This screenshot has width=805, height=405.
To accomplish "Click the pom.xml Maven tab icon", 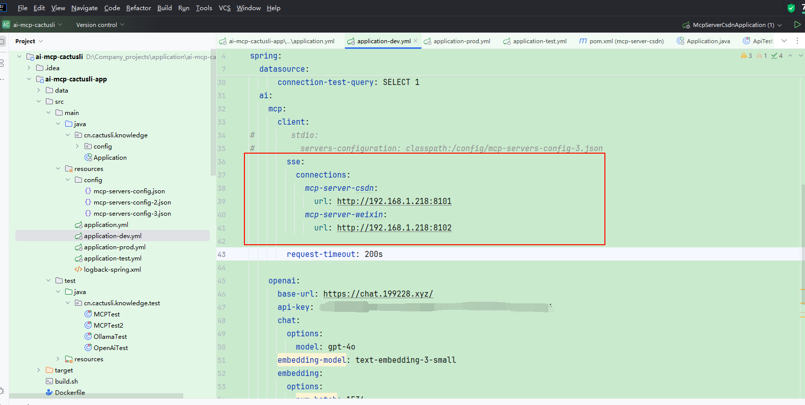I will (583, 41).
